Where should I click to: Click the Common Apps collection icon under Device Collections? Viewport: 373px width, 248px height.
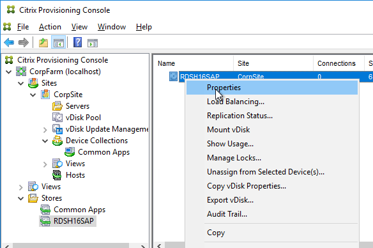[70, 152]
